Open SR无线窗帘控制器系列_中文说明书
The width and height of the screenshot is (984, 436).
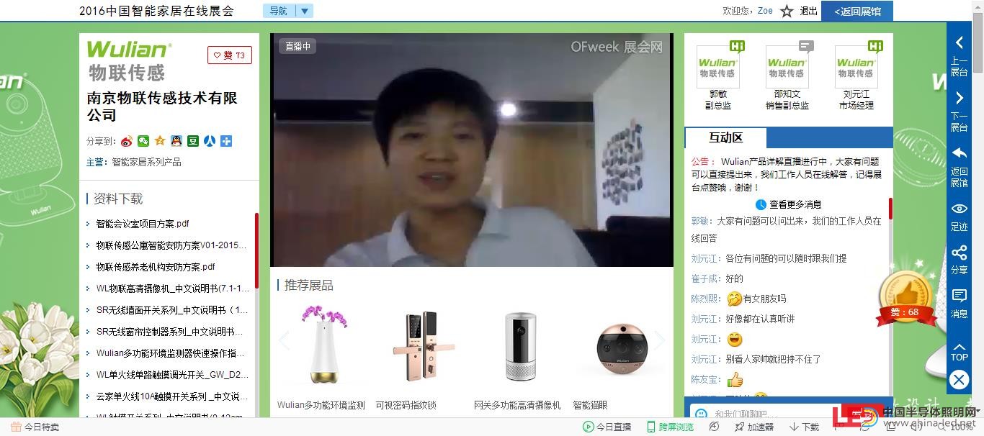coord(170,332)
